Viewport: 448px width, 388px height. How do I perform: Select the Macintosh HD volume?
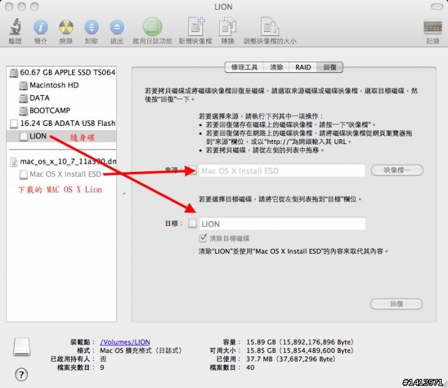point(62,85)
